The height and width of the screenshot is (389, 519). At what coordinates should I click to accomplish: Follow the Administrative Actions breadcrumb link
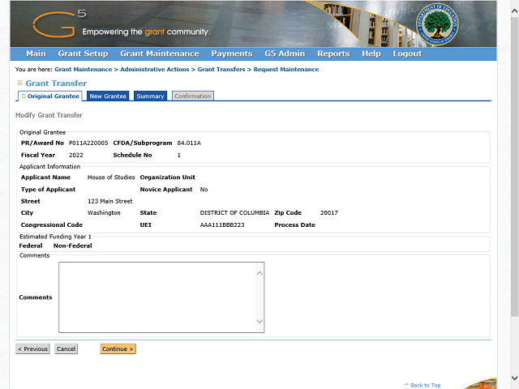tap(155, 70)
